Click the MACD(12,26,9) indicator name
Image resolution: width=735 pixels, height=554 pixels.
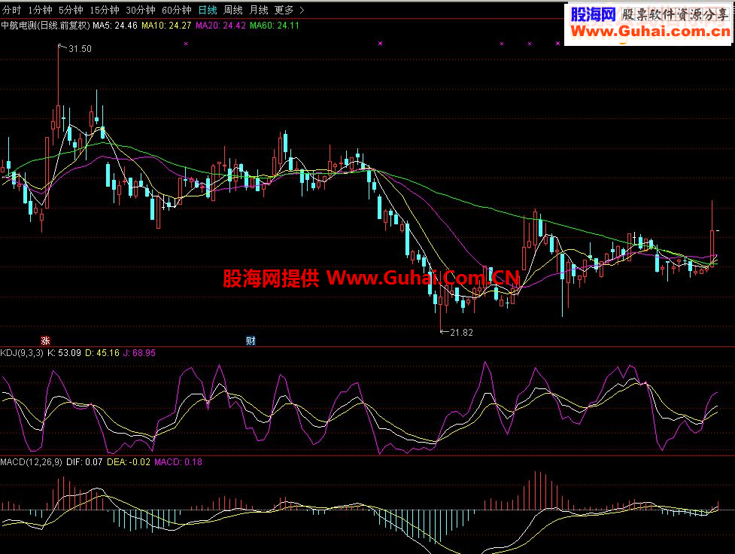click(x=31, y=462)
